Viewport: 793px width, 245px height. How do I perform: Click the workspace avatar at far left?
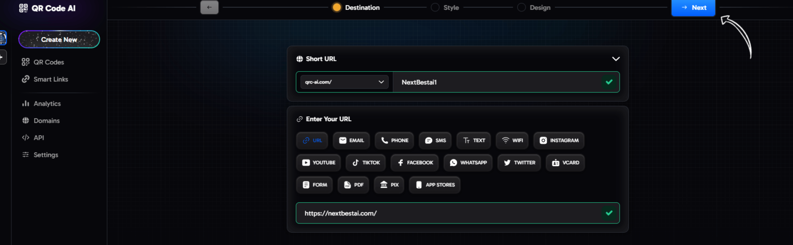point(3,38)
